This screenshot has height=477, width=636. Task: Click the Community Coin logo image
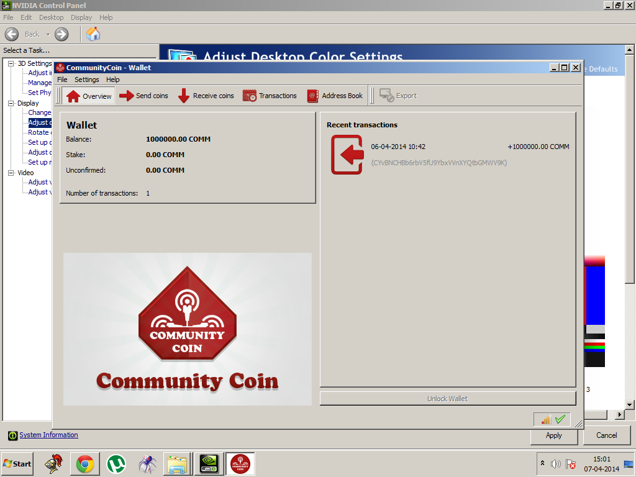188,329
